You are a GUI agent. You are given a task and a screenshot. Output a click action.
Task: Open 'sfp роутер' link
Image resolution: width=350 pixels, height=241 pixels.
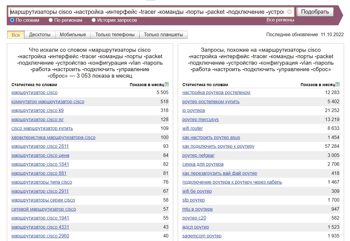tap(194, 200)
